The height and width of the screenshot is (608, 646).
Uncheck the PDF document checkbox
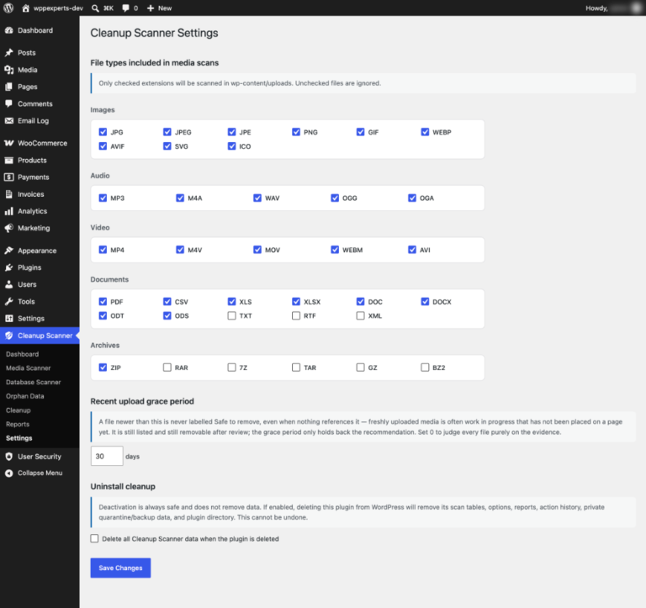click(103, 302)
